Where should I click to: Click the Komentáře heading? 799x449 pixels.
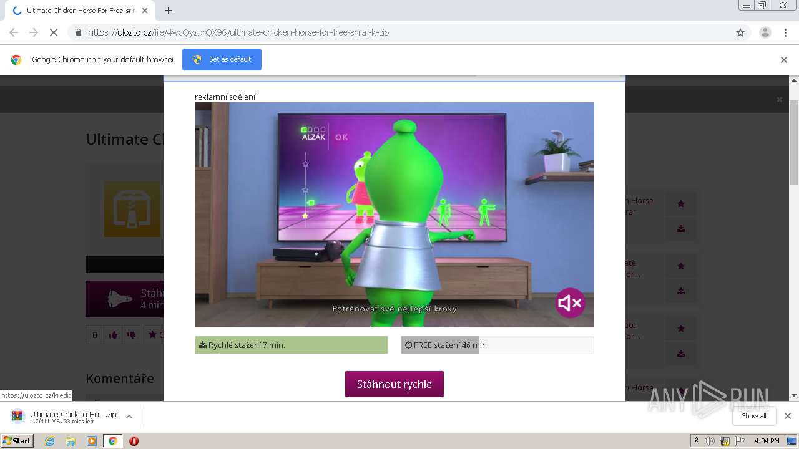(x=120, y=378)
